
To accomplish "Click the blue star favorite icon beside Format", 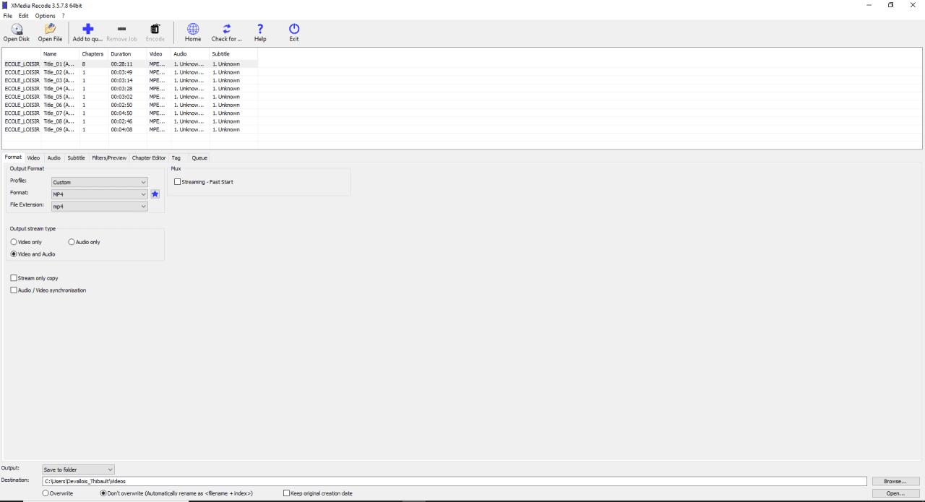I will pos(155,194).
